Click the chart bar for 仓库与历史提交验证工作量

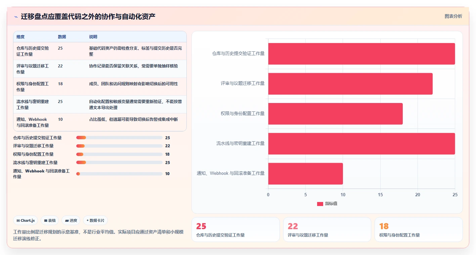[x=361, y=54]
